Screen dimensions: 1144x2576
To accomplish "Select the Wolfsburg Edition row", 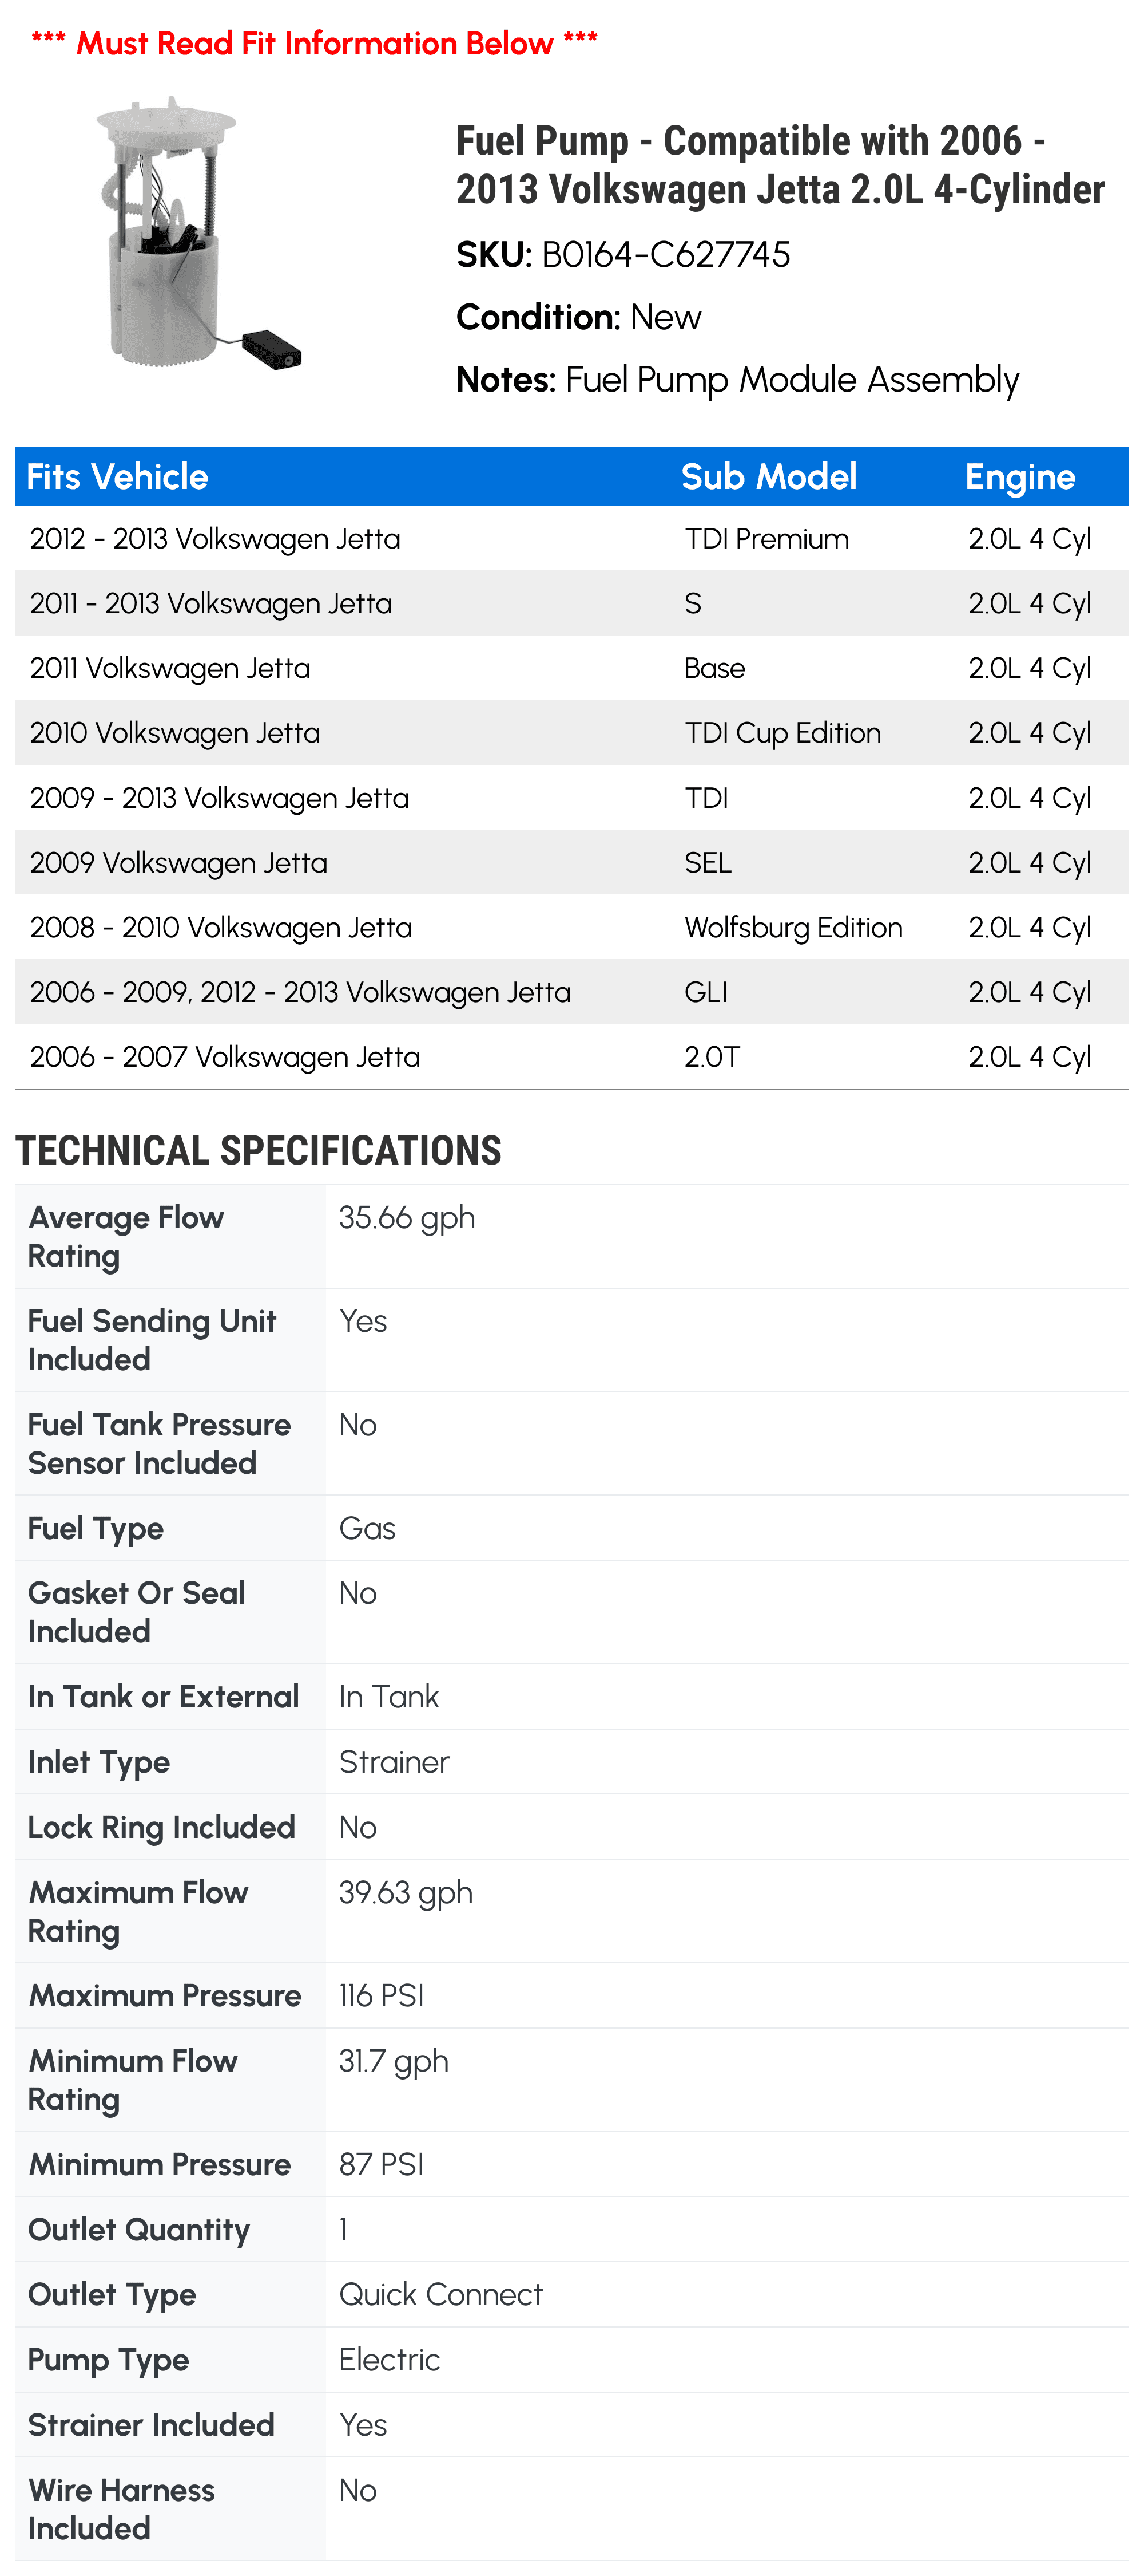I will (571, 927).
